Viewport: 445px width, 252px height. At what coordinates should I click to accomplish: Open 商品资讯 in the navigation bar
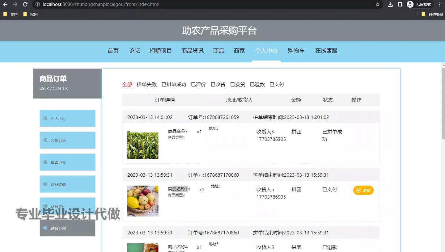193,51
